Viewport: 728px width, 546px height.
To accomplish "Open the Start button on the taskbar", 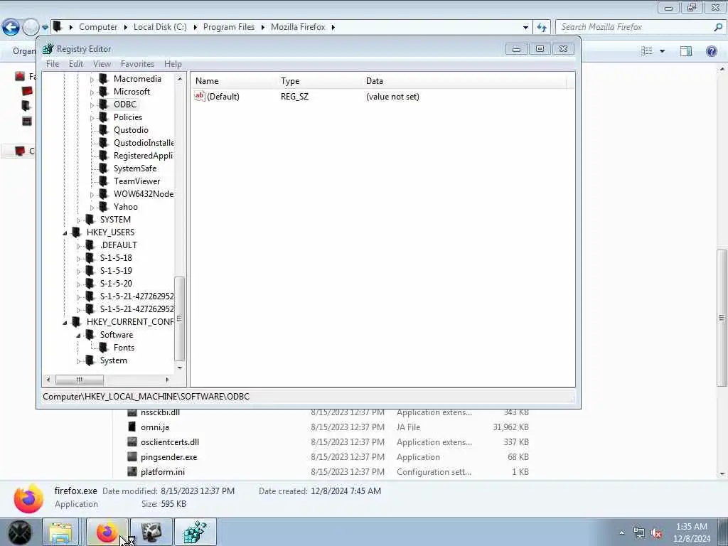I will (x=19, y=532).
